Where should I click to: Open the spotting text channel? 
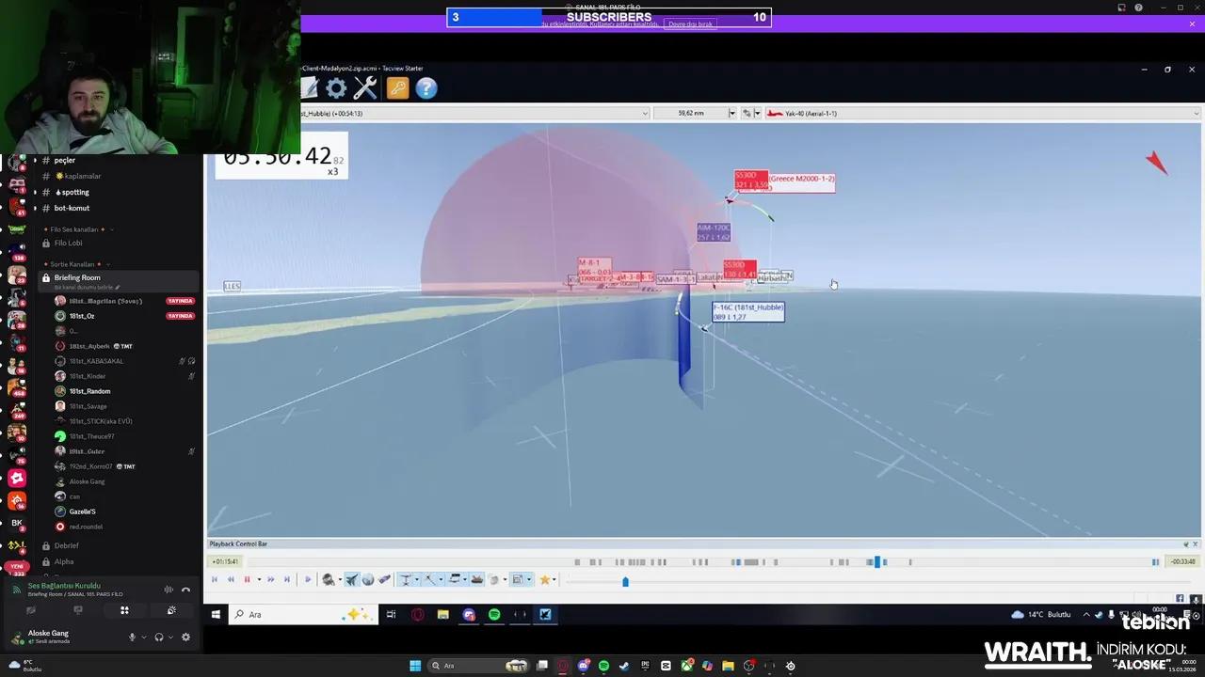click(x=75, y=192)
